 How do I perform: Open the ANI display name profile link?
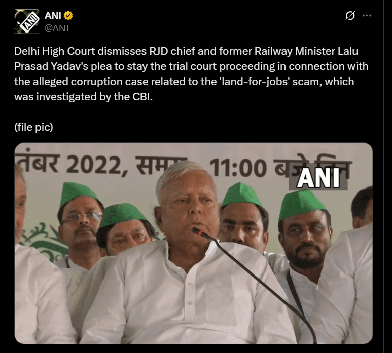click(53, 16)
